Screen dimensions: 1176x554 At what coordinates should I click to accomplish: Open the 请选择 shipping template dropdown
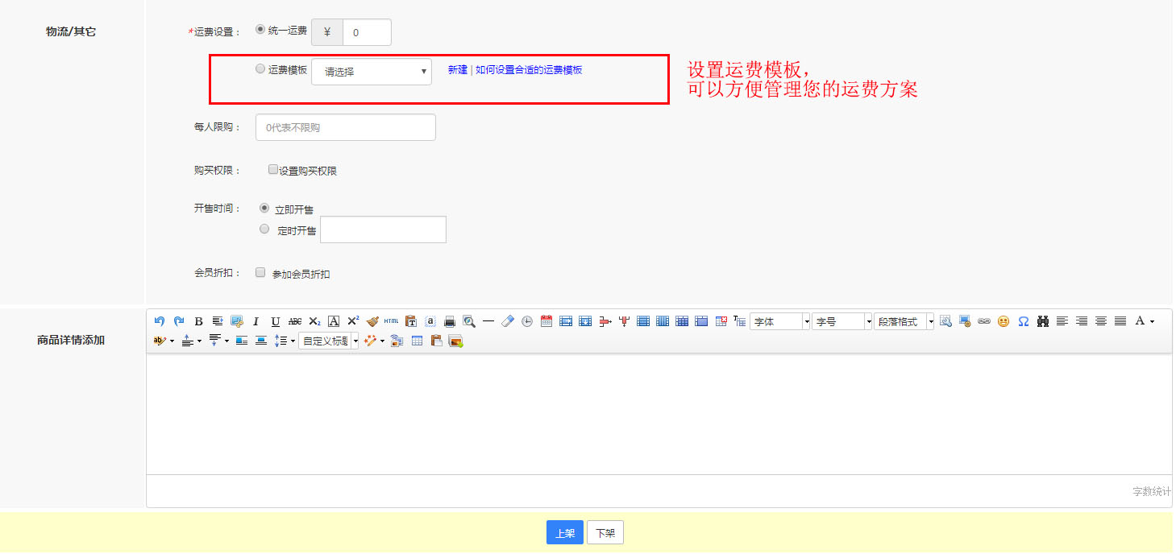(372, 72)
